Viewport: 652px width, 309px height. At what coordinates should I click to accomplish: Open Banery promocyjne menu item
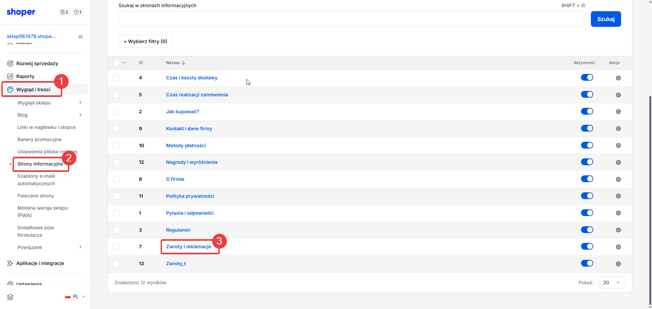(39, 139)
